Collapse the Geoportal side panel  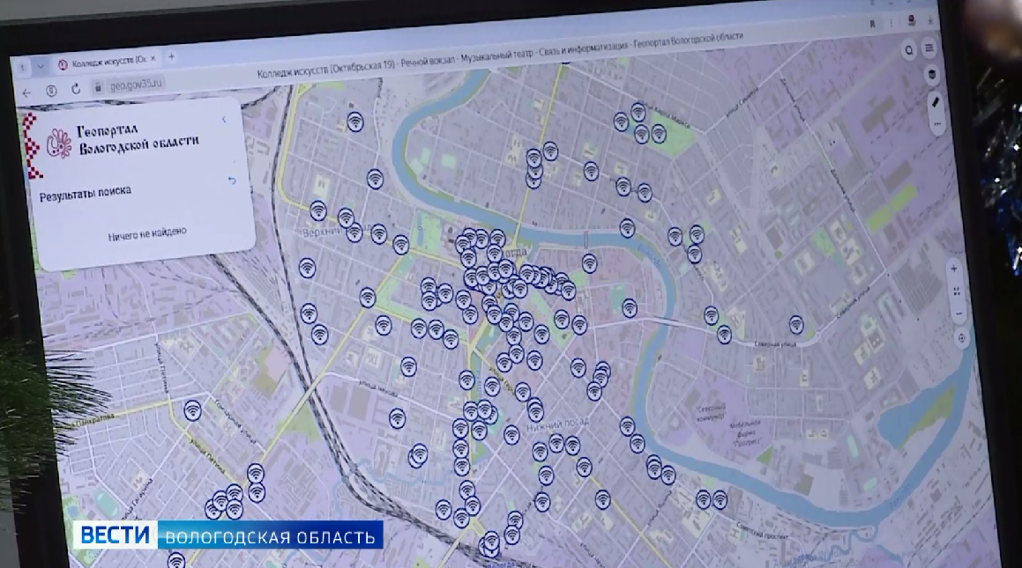[x=224, y=118]
